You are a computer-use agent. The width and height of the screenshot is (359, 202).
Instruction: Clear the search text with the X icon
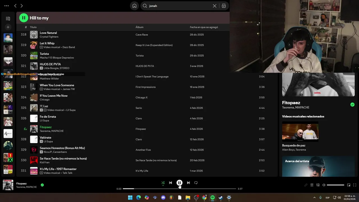pos(215,6)
